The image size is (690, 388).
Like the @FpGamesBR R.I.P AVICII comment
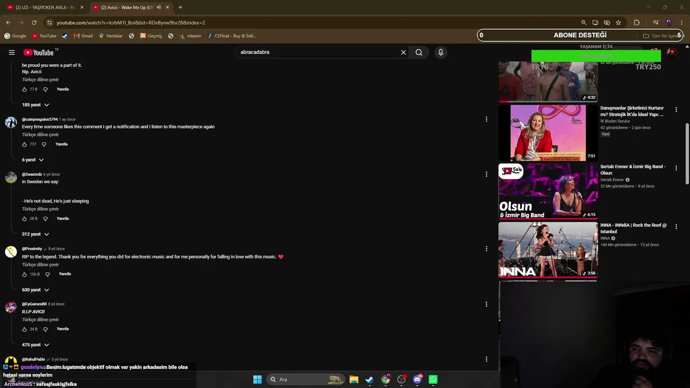(24, 329)
